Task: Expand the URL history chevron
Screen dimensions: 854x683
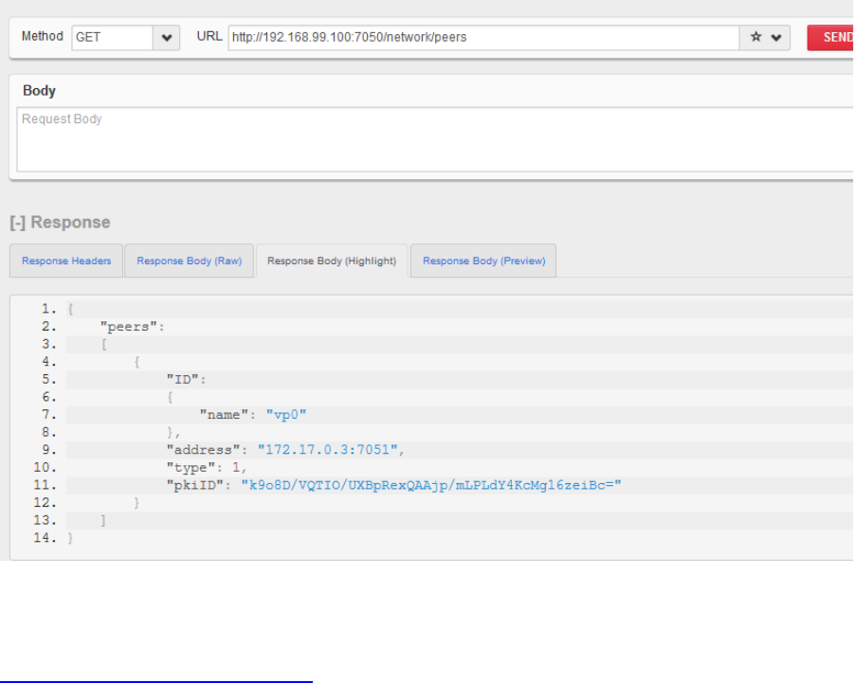Action: coord(776,38)
